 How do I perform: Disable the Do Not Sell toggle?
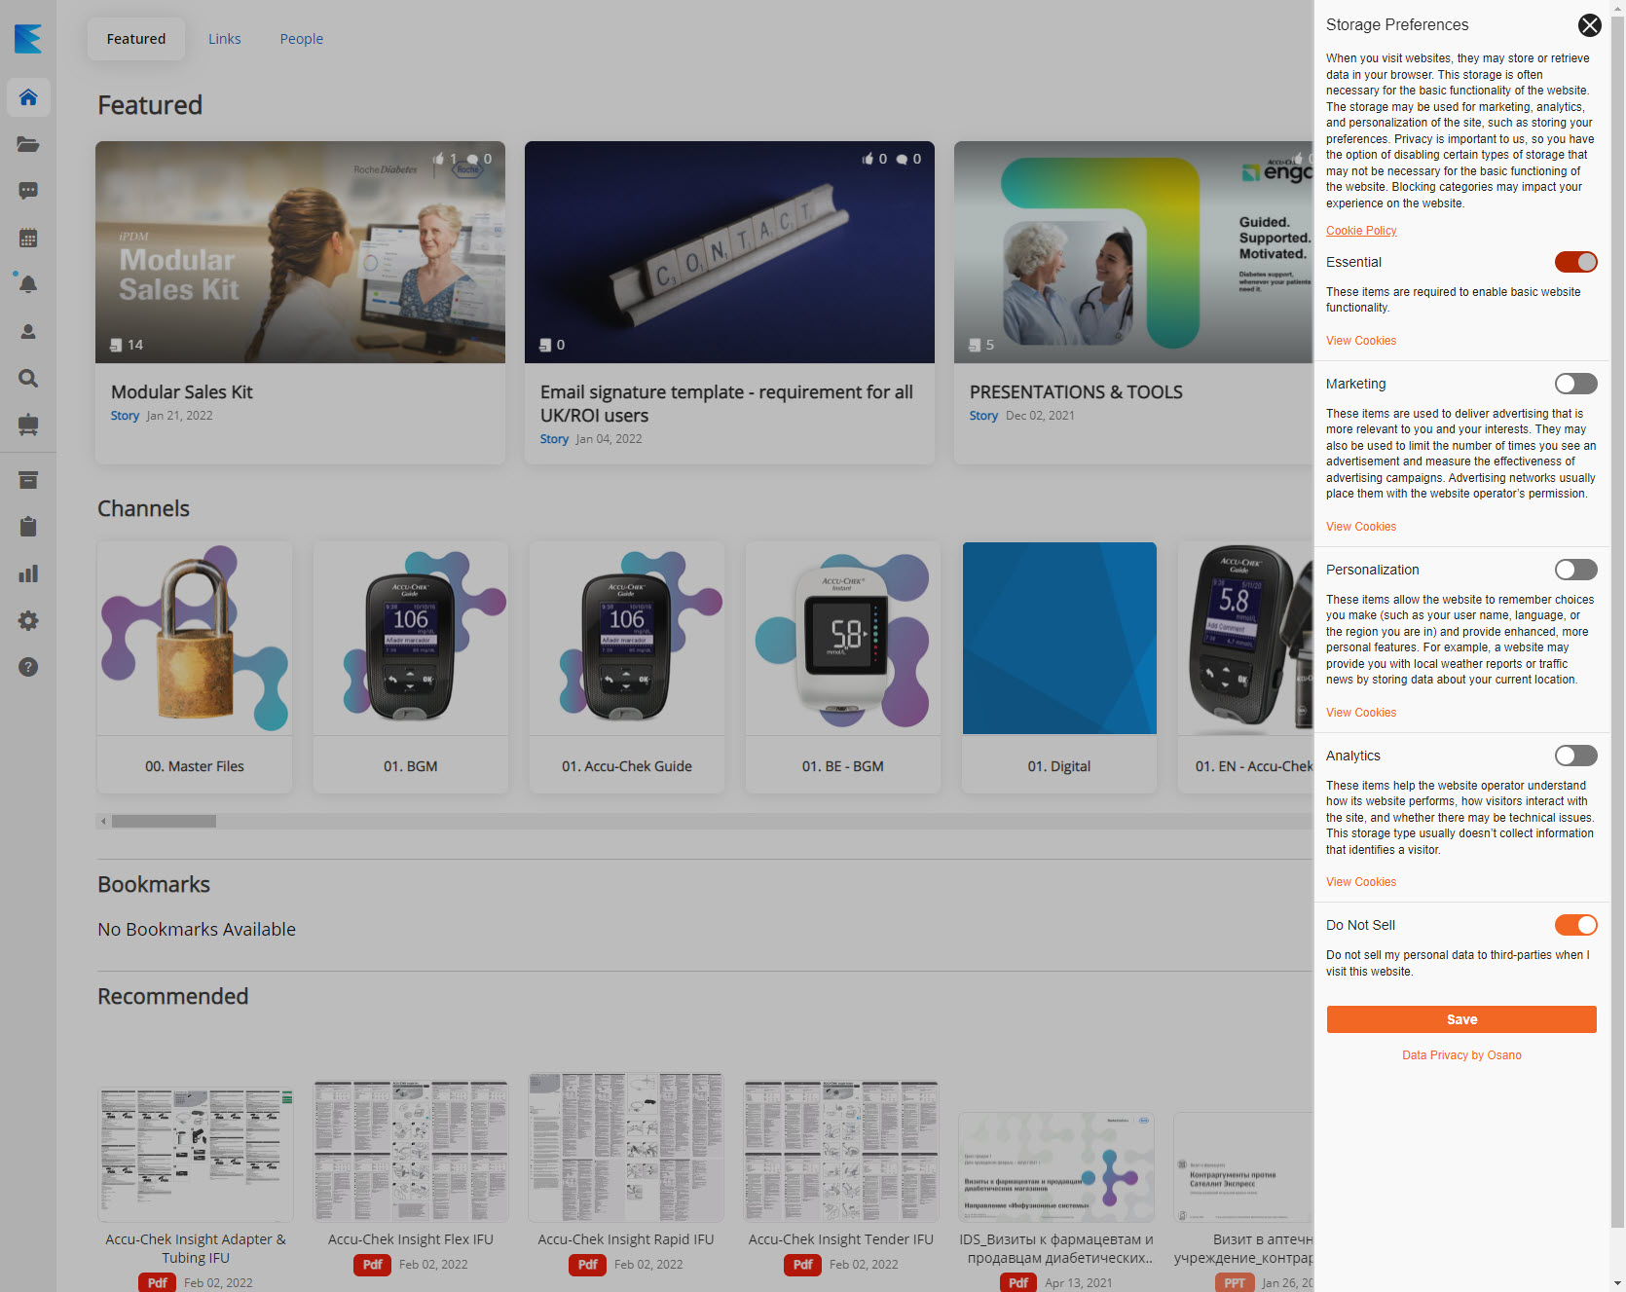coord(1575,925)
